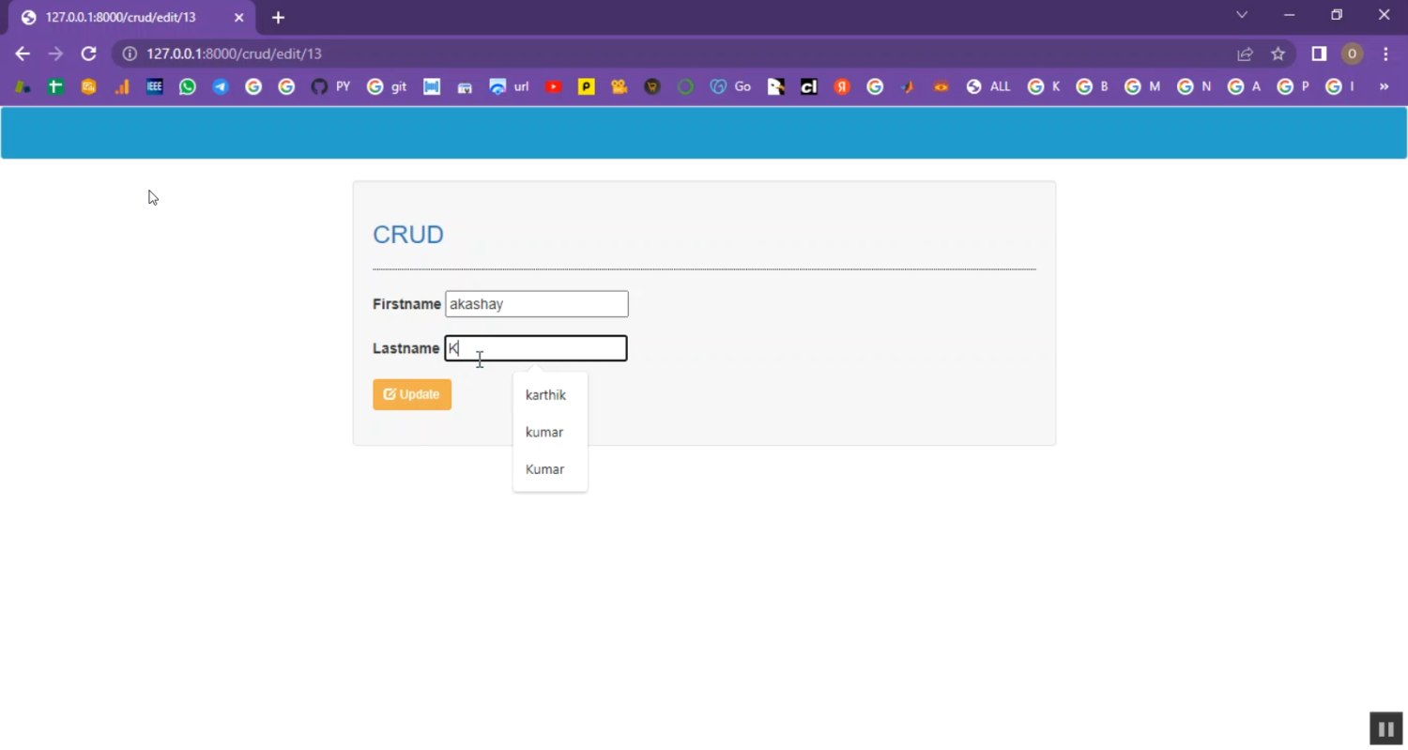Open the IEEE bookmark
Viewport: 1408px width, 750px height.
155,86
